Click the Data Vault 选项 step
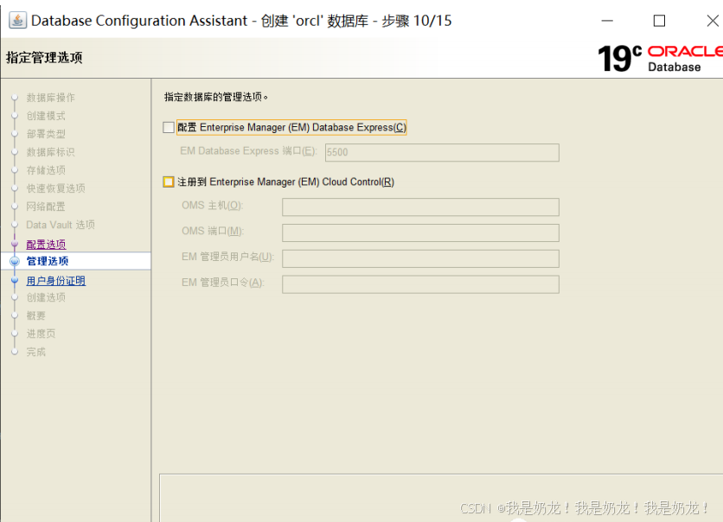 61,225
